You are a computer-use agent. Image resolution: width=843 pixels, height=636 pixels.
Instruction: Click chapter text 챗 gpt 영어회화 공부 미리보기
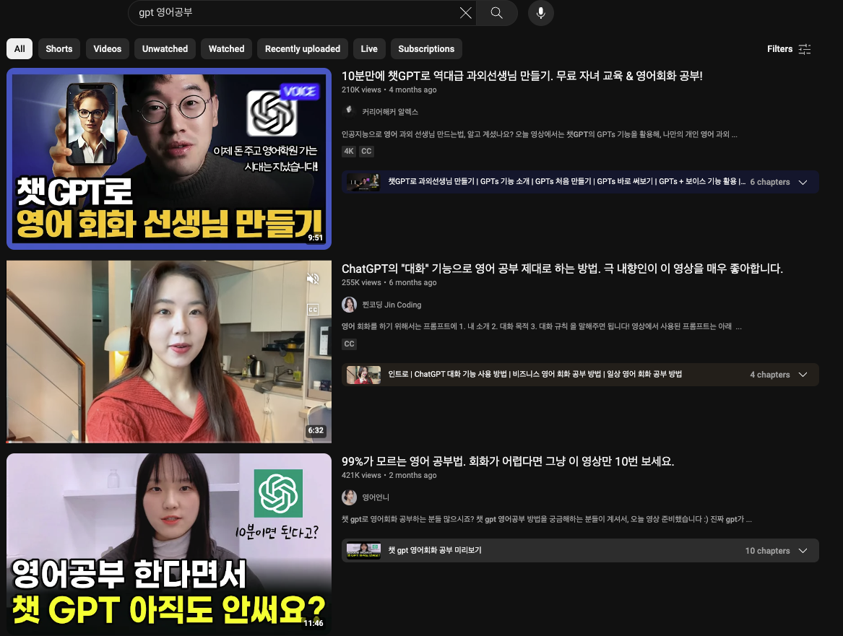coord(434,551)
